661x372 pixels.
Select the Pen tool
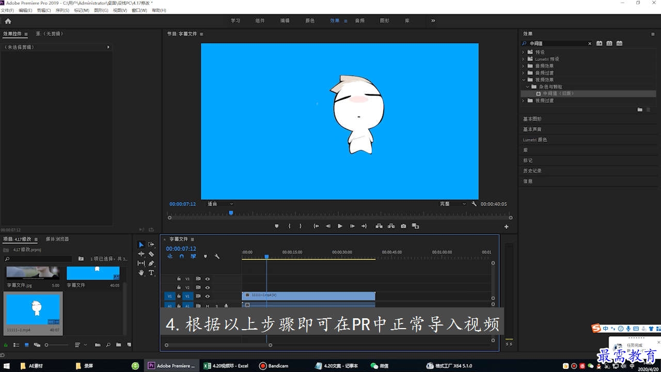pyautogui.click(x=151, y=263)
